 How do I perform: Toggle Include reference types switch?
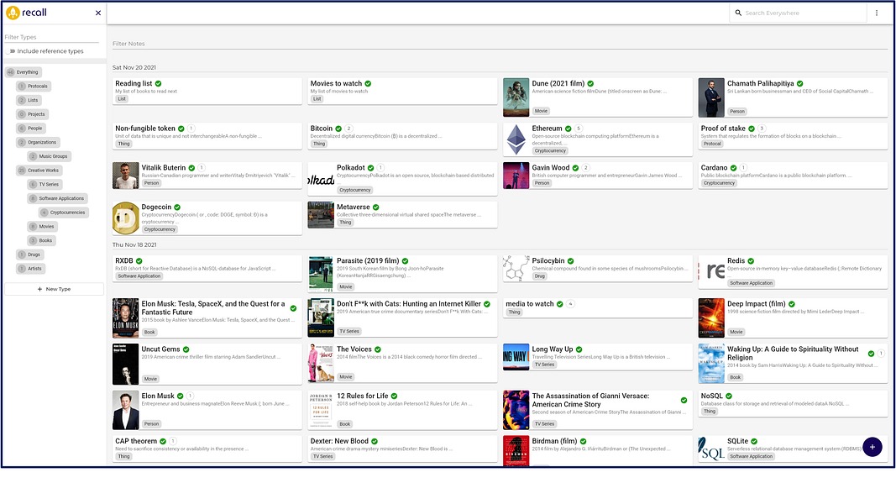tap(12, 51)
